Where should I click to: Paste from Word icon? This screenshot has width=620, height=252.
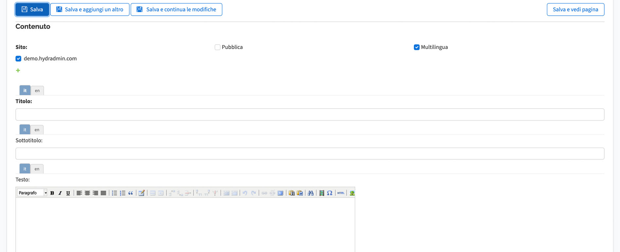click(x=300, y=193)
